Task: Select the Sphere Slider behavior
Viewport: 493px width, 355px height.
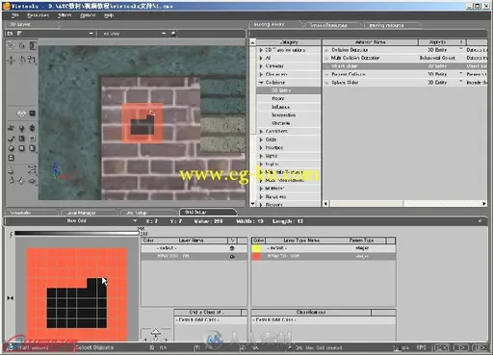Action: tap(404, 83)
